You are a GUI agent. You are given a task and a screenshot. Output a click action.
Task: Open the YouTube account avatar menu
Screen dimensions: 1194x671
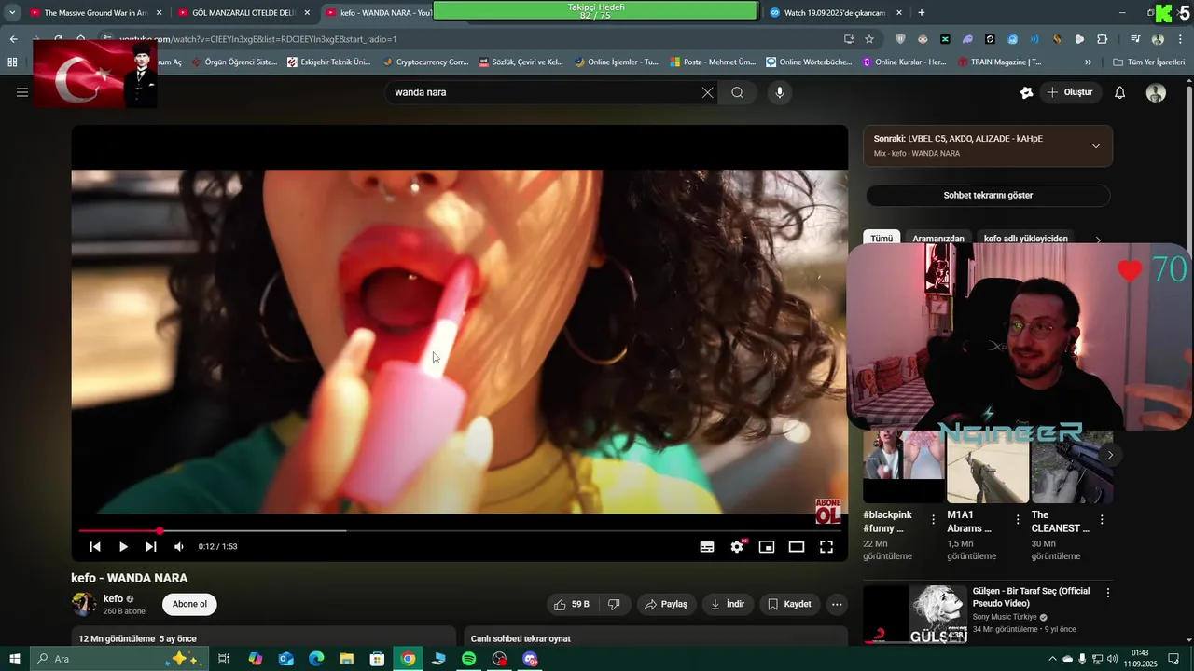(x=1156, y=92)
